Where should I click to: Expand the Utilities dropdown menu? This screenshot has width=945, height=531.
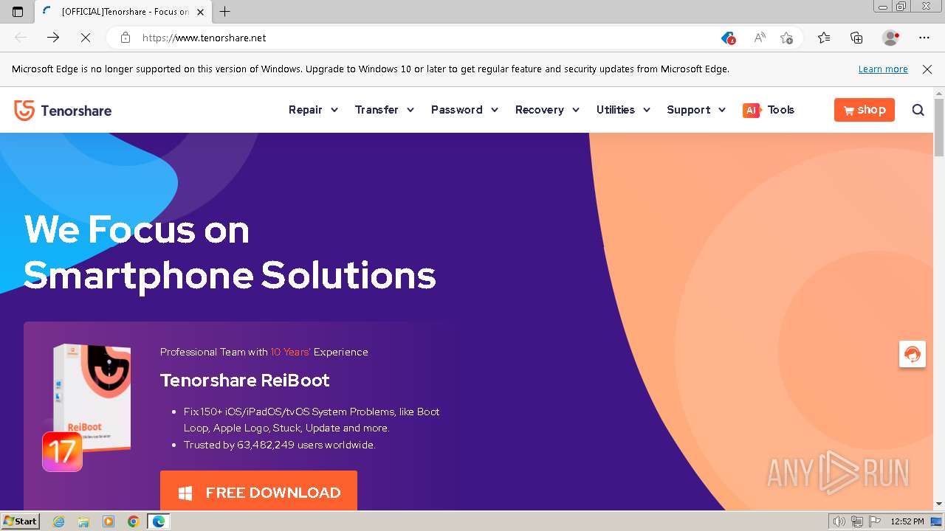point(623,110)
